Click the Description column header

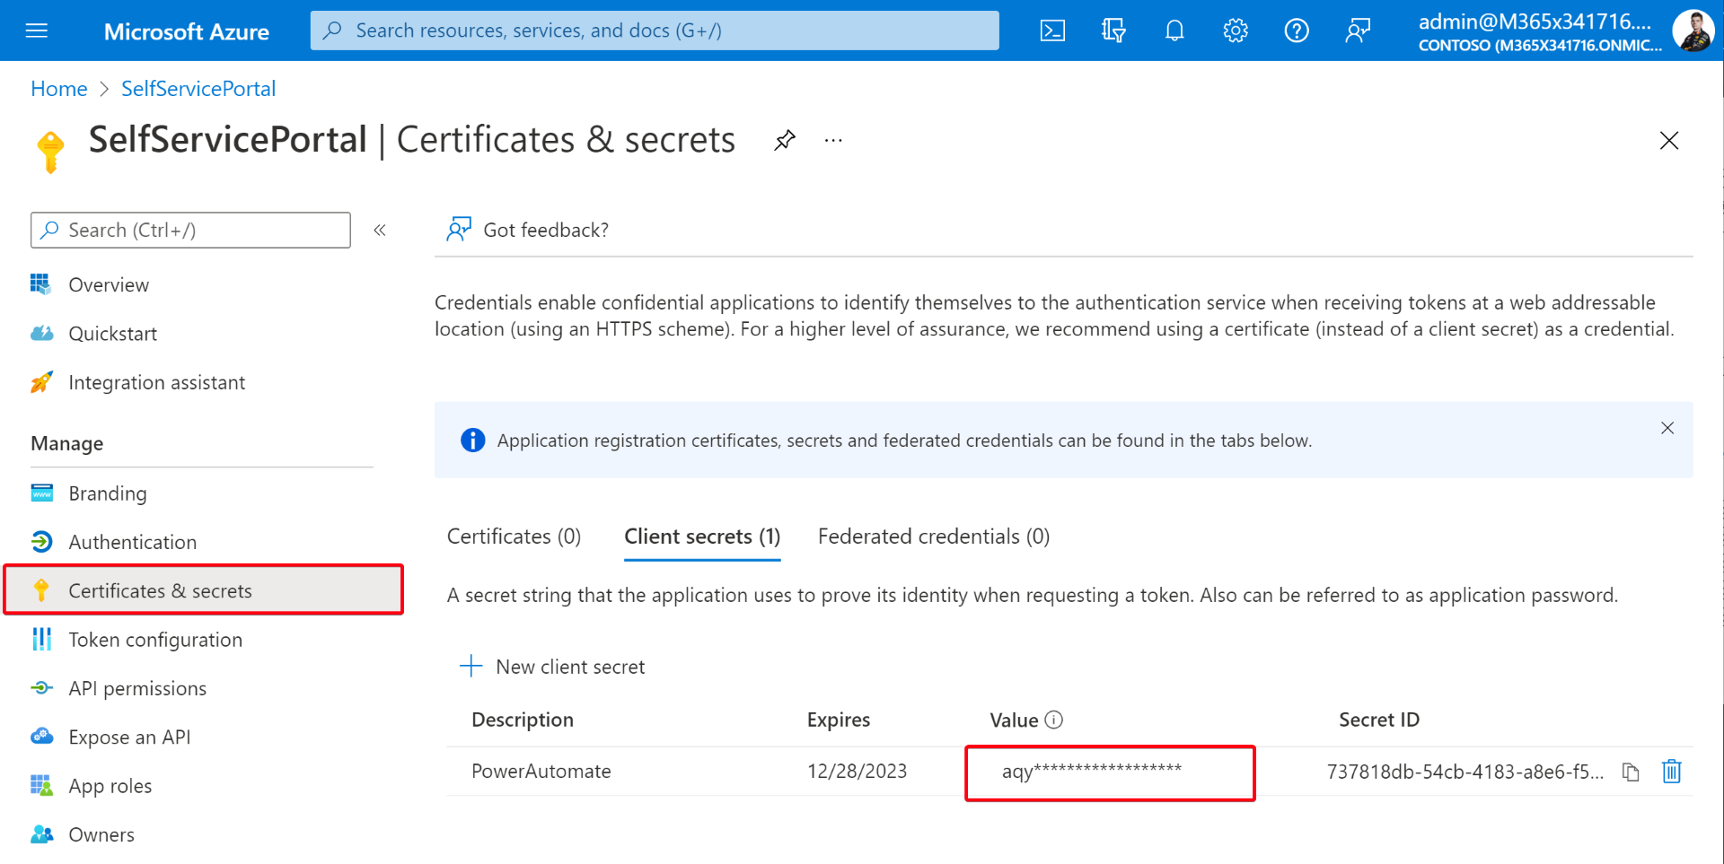pyautogui.click(x=523, y=720)
